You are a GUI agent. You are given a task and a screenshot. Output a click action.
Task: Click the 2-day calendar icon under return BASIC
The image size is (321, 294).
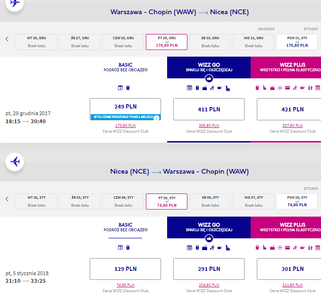click(x=120, y=248)
